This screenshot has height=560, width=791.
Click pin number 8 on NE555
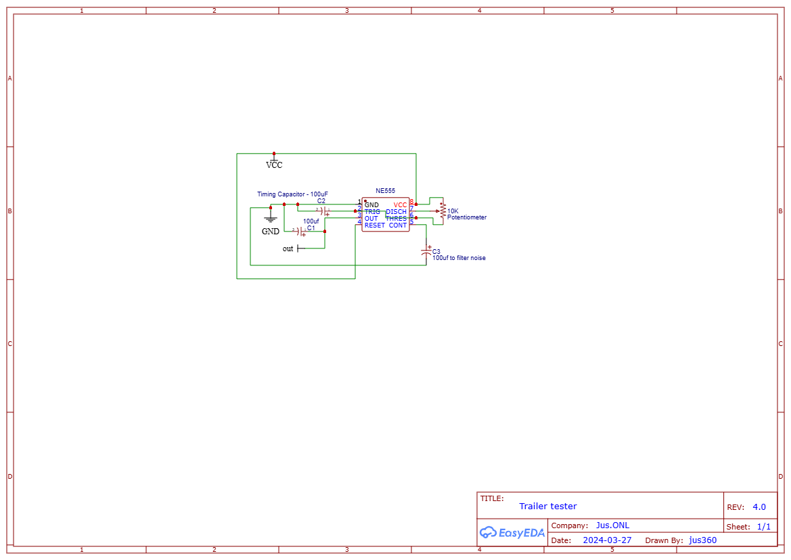[411, 202]
